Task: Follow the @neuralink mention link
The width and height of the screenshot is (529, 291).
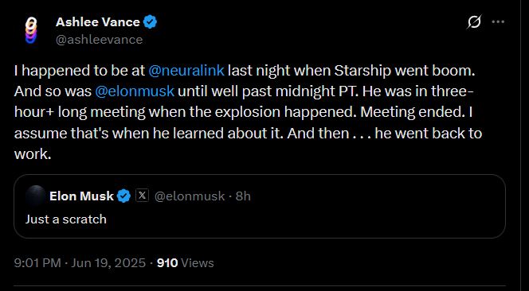Action: click(x=186, y=71)
